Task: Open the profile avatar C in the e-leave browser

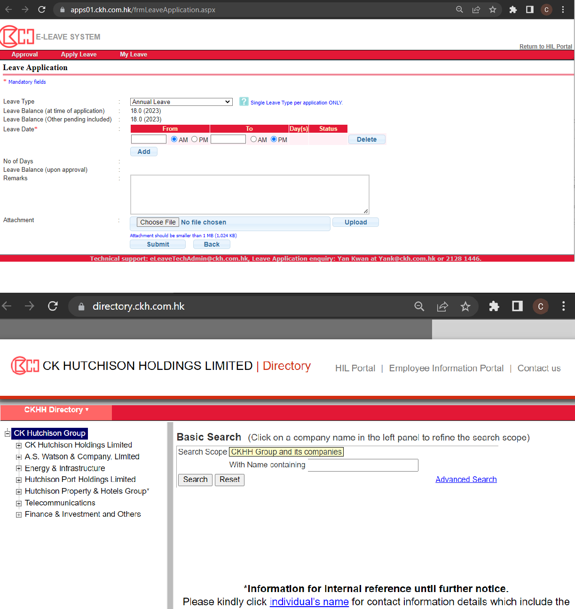Action: coord(546,9)
